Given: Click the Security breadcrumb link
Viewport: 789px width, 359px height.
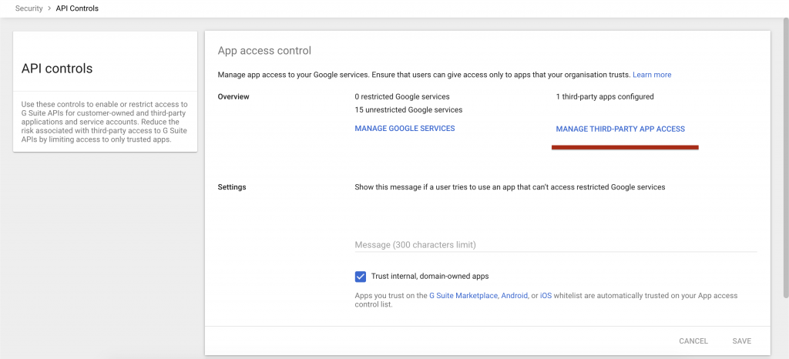Looking at the screenshot, I should 29,8.
